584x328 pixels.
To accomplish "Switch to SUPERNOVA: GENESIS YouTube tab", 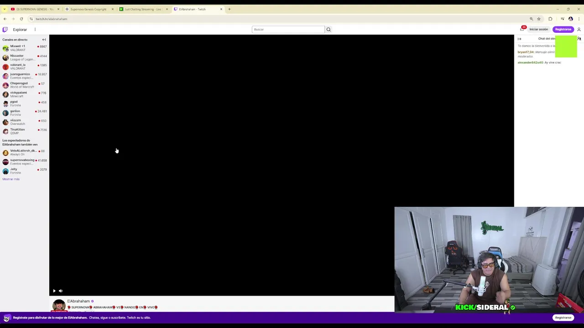I will pos(35,9).
